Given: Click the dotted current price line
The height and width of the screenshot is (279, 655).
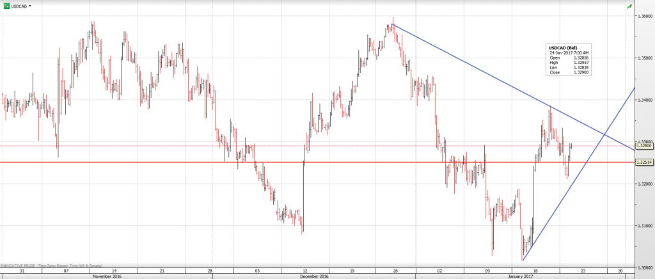Looking at the screenshot, I should (192, 146).
